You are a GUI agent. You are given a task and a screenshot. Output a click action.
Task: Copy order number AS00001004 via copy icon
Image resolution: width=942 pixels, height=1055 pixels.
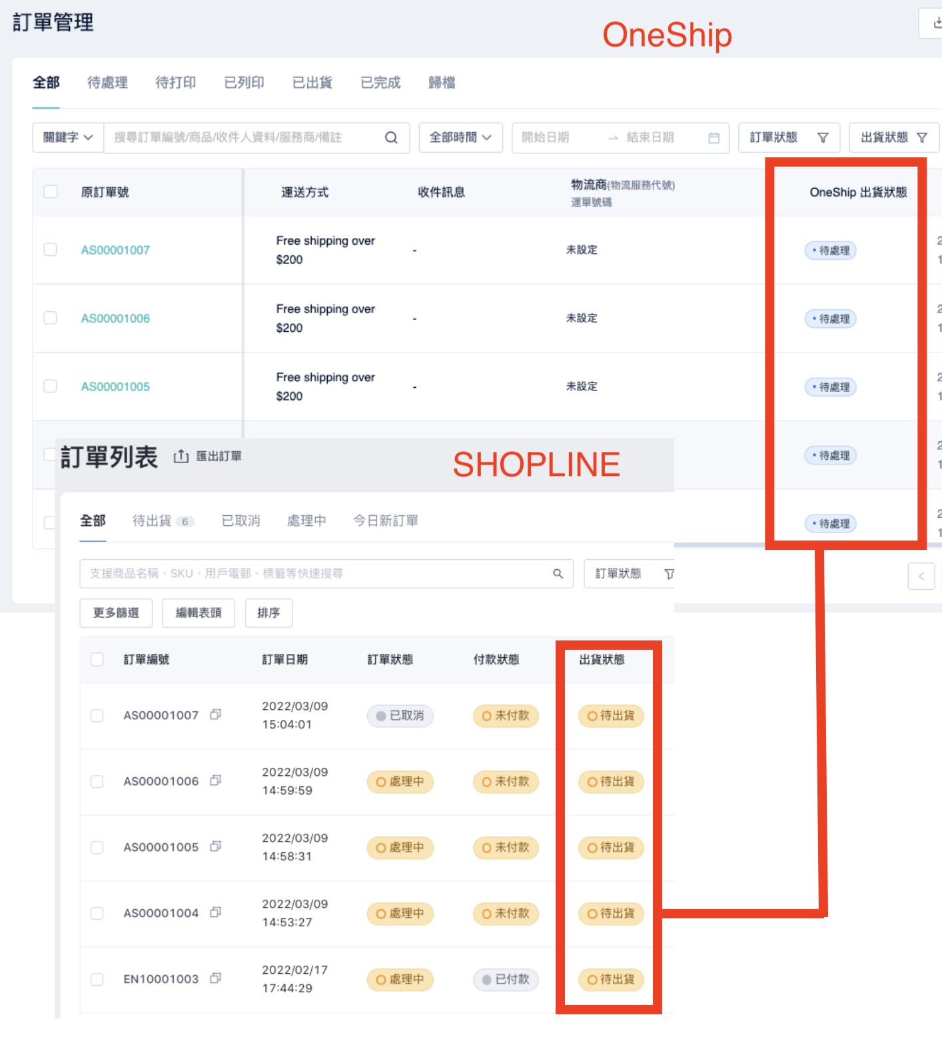[x=215, y=912]
